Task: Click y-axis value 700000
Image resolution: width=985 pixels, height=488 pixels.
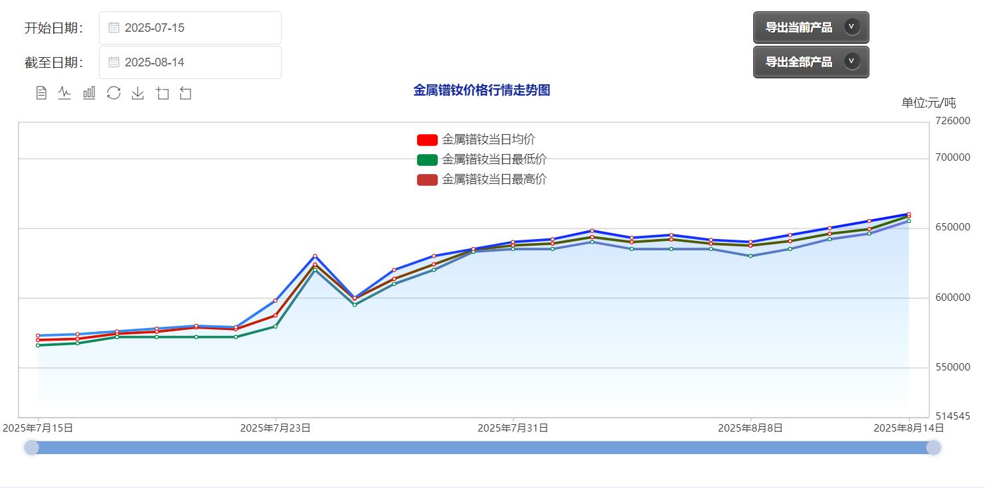Action: click(952, 157)
